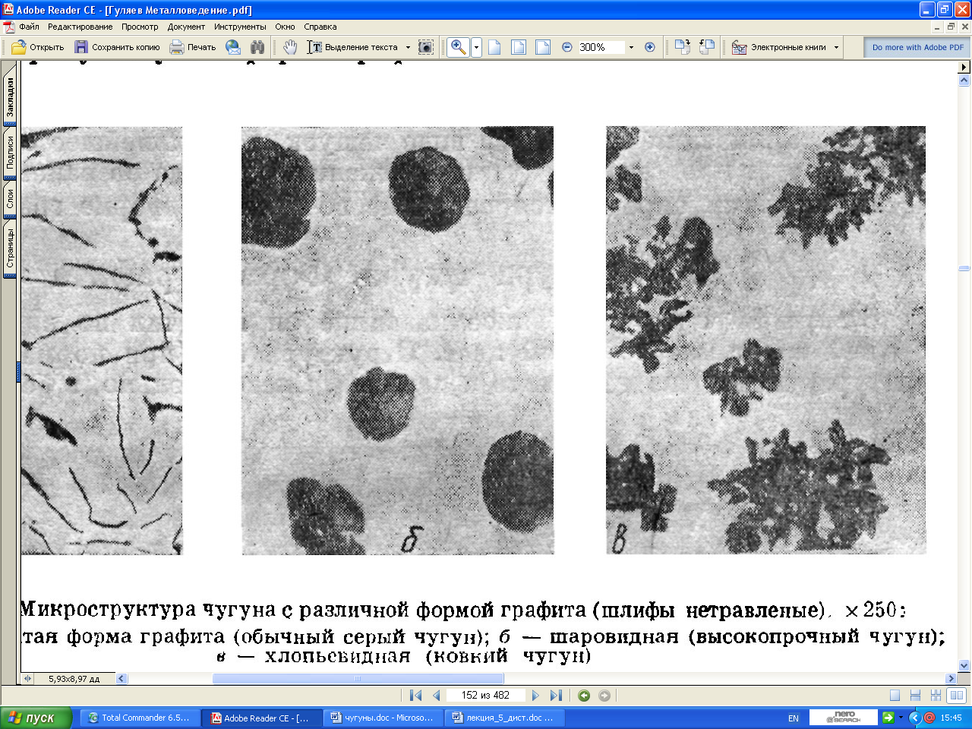Click the Открыть (Open) toolbar button
The image size is (972, 729).
[38, 47]
